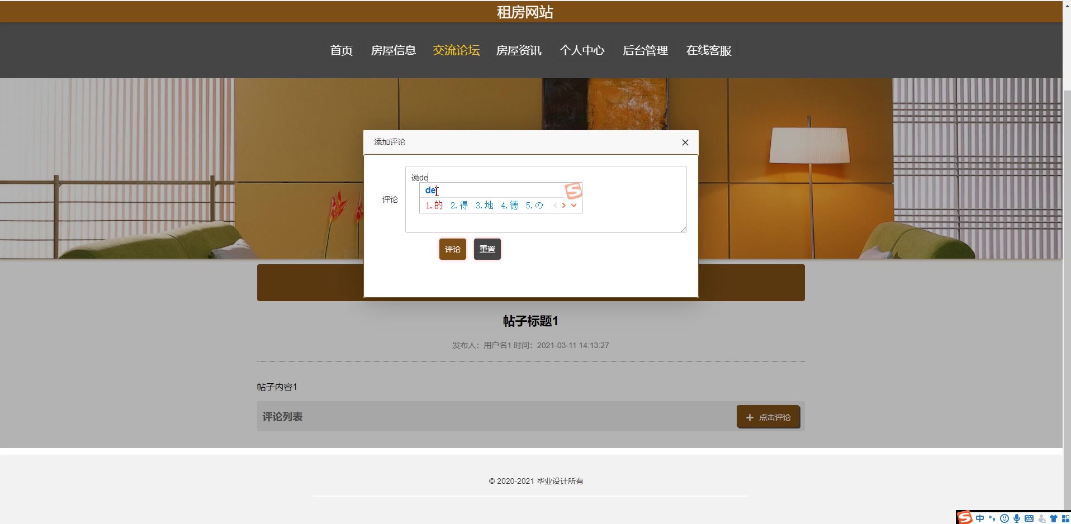
Task: Select candidate 2. 得
Action: click(x=459, y=205)
